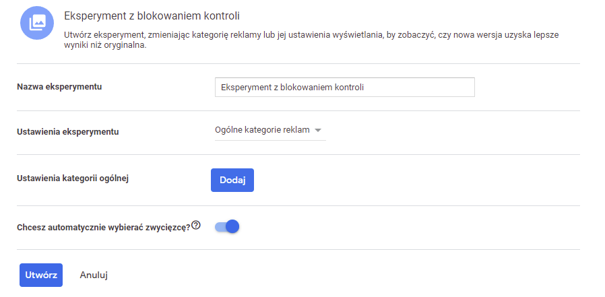The image size is (605, 297).
Task: Click the blue knob of the toggle switch
Action: [232, 227]
